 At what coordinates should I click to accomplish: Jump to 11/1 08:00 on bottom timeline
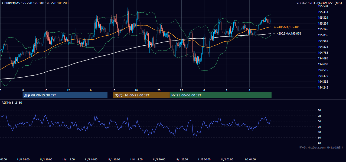23,160
